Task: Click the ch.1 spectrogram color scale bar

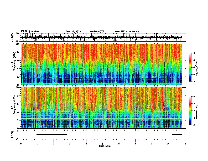Action: click(x=190, y=67)
